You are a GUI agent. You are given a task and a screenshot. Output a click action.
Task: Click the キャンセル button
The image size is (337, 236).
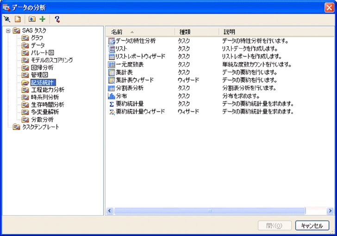[312, 225]
